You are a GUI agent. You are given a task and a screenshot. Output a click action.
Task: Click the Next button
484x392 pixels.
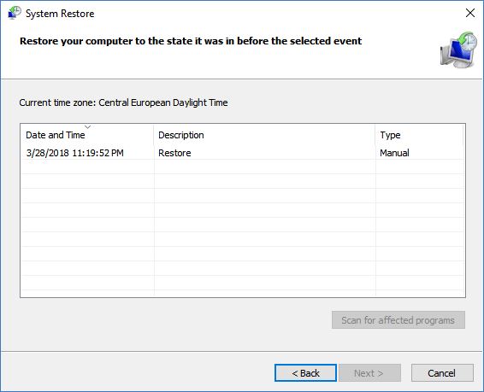pyautogui.click(x=369, y=373)
